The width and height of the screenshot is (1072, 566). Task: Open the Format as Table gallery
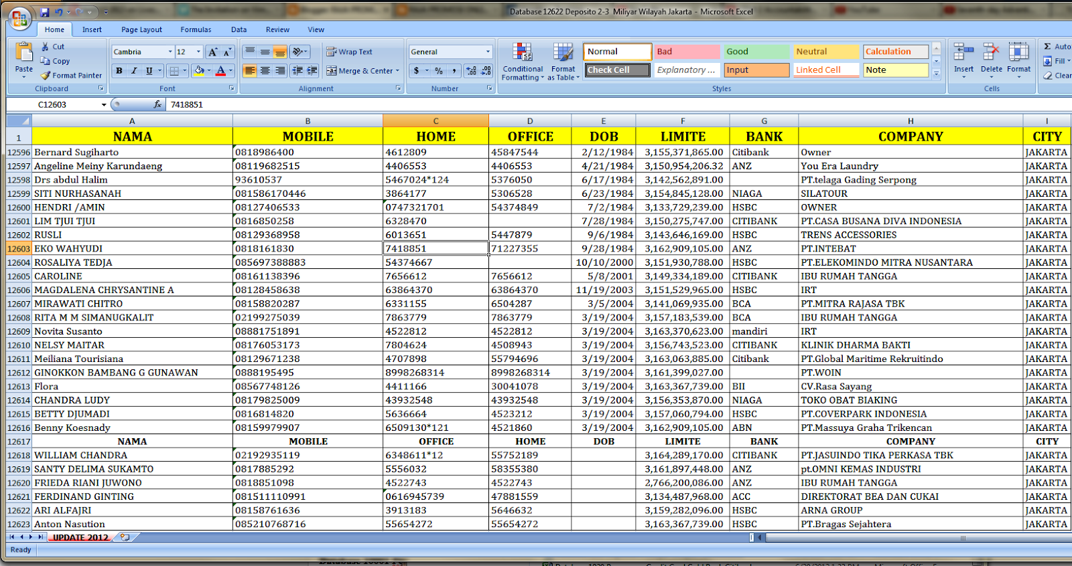563,62
